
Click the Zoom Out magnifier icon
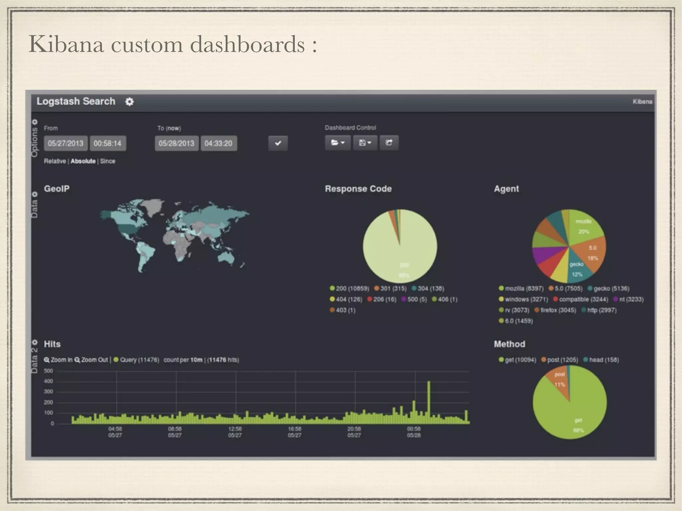point(77,360)
